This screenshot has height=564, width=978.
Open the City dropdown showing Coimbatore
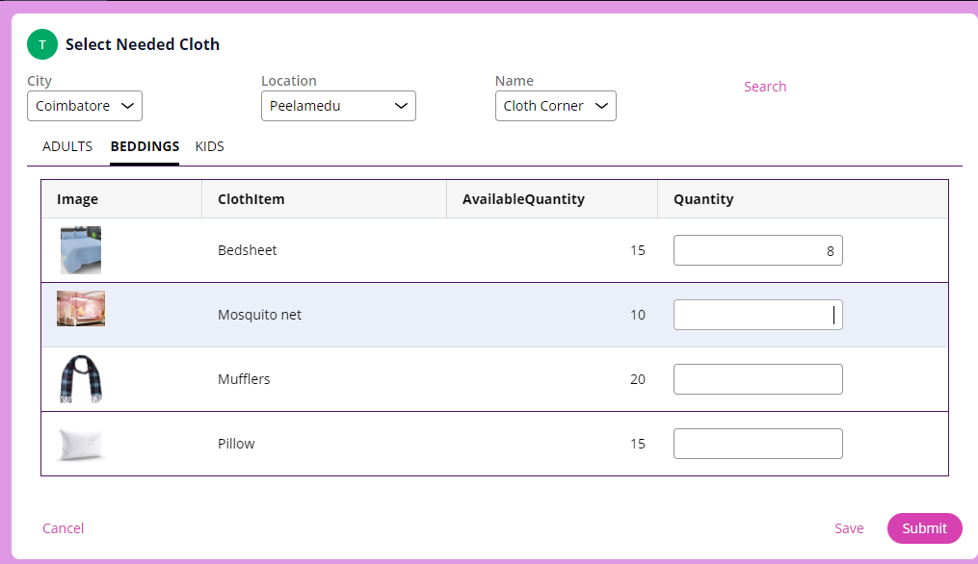(x=85, y=106)
